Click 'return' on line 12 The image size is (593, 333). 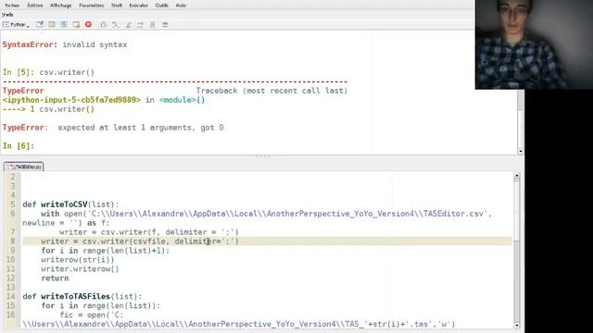click(x=55, y=278)
